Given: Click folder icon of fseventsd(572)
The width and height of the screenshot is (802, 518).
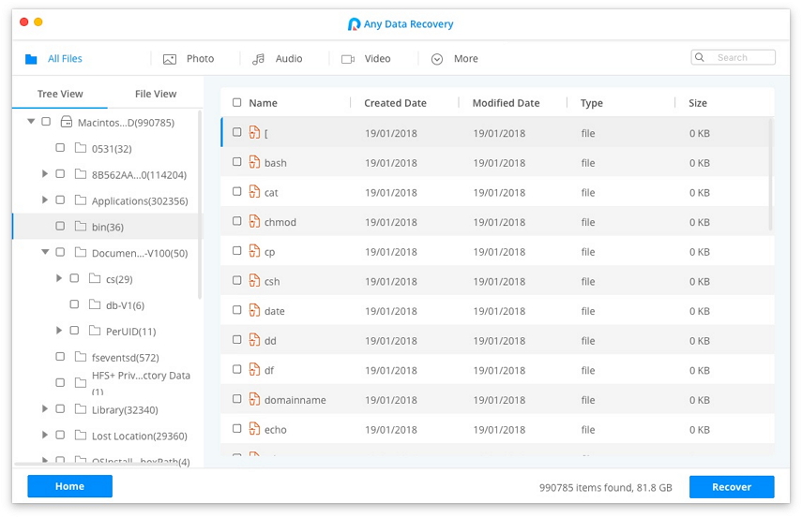Looking at the screenshot, I should pos(81,357).
